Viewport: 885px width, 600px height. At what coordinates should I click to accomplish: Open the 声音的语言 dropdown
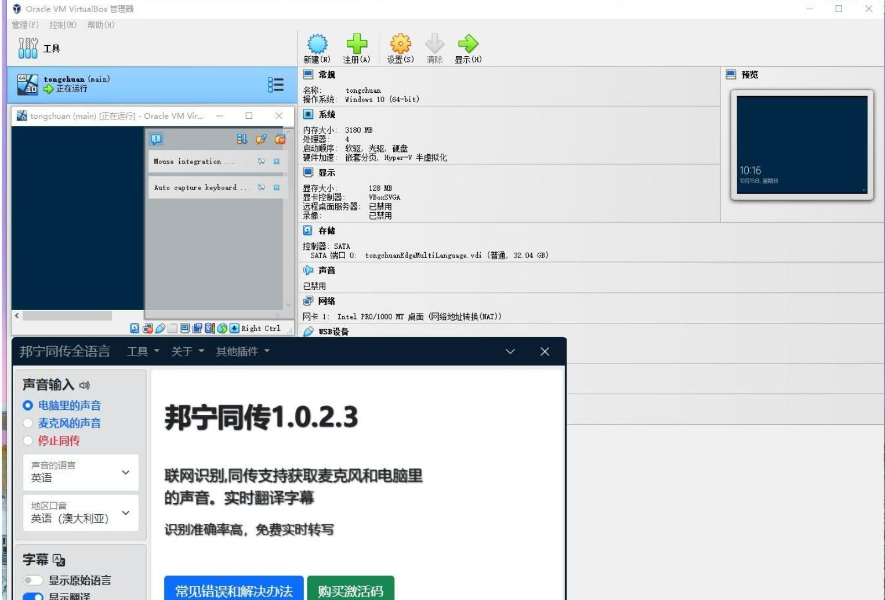(x=81, y=472)
